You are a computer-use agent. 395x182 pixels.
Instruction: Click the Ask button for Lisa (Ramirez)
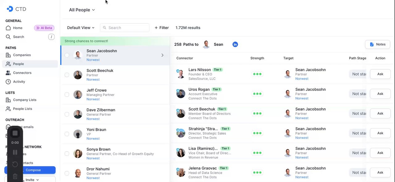tap(380, 153)
